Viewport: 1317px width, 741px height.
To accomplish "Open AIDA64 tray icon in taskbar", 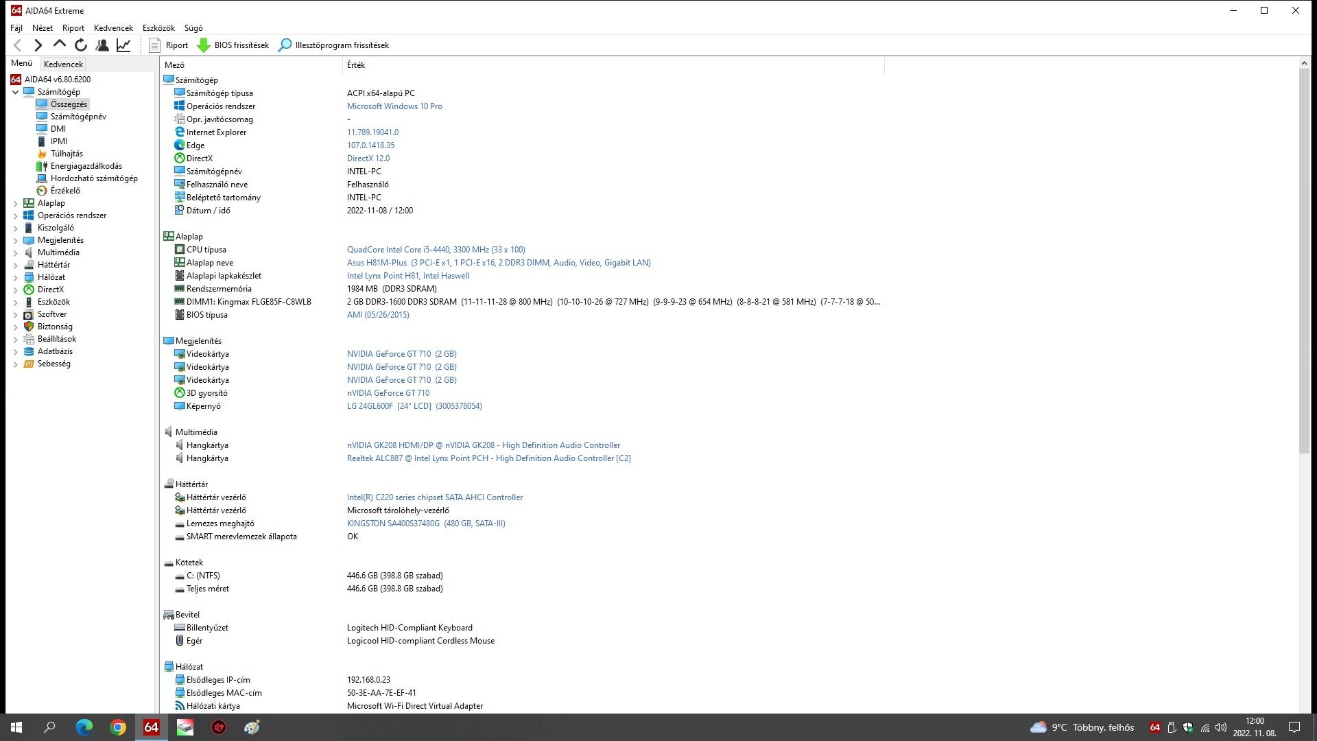I will click(x=1155, y=727).
